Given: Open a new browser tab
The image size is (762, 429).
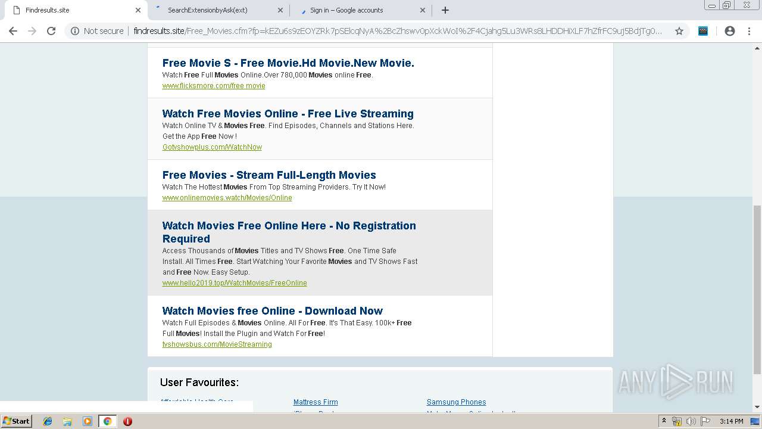Looking at the screenshot, I should click(x=445, y=10).
